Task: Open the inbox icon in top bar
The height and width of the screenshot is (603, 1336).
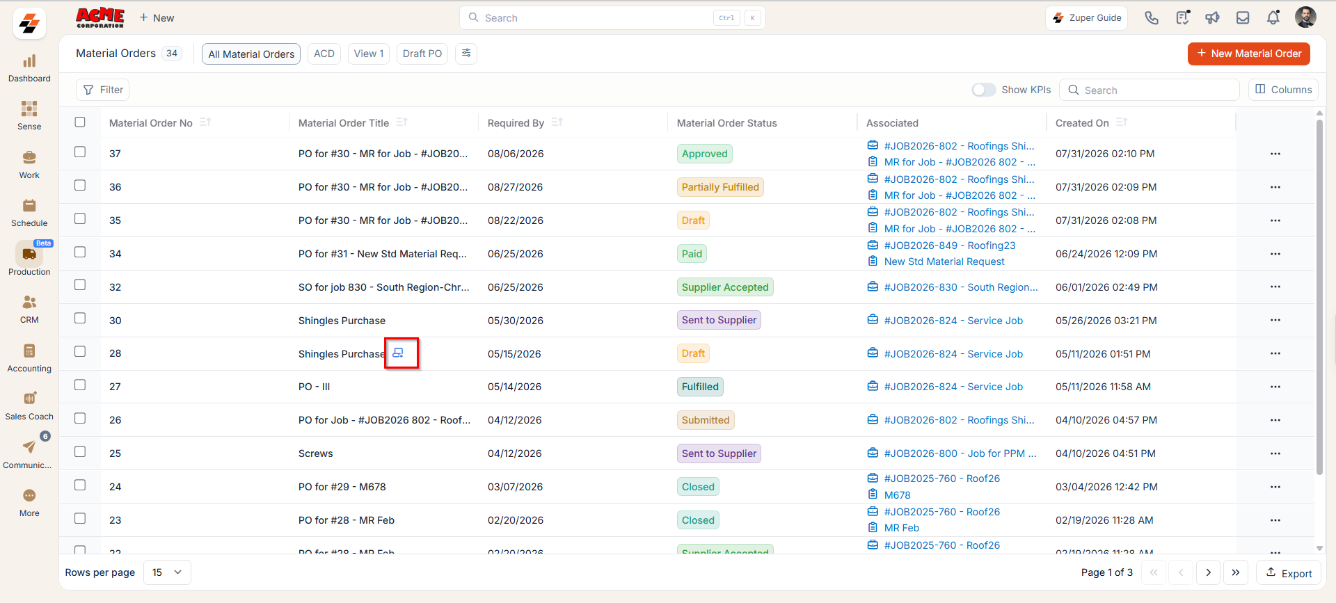Action: coord(1243,18)
